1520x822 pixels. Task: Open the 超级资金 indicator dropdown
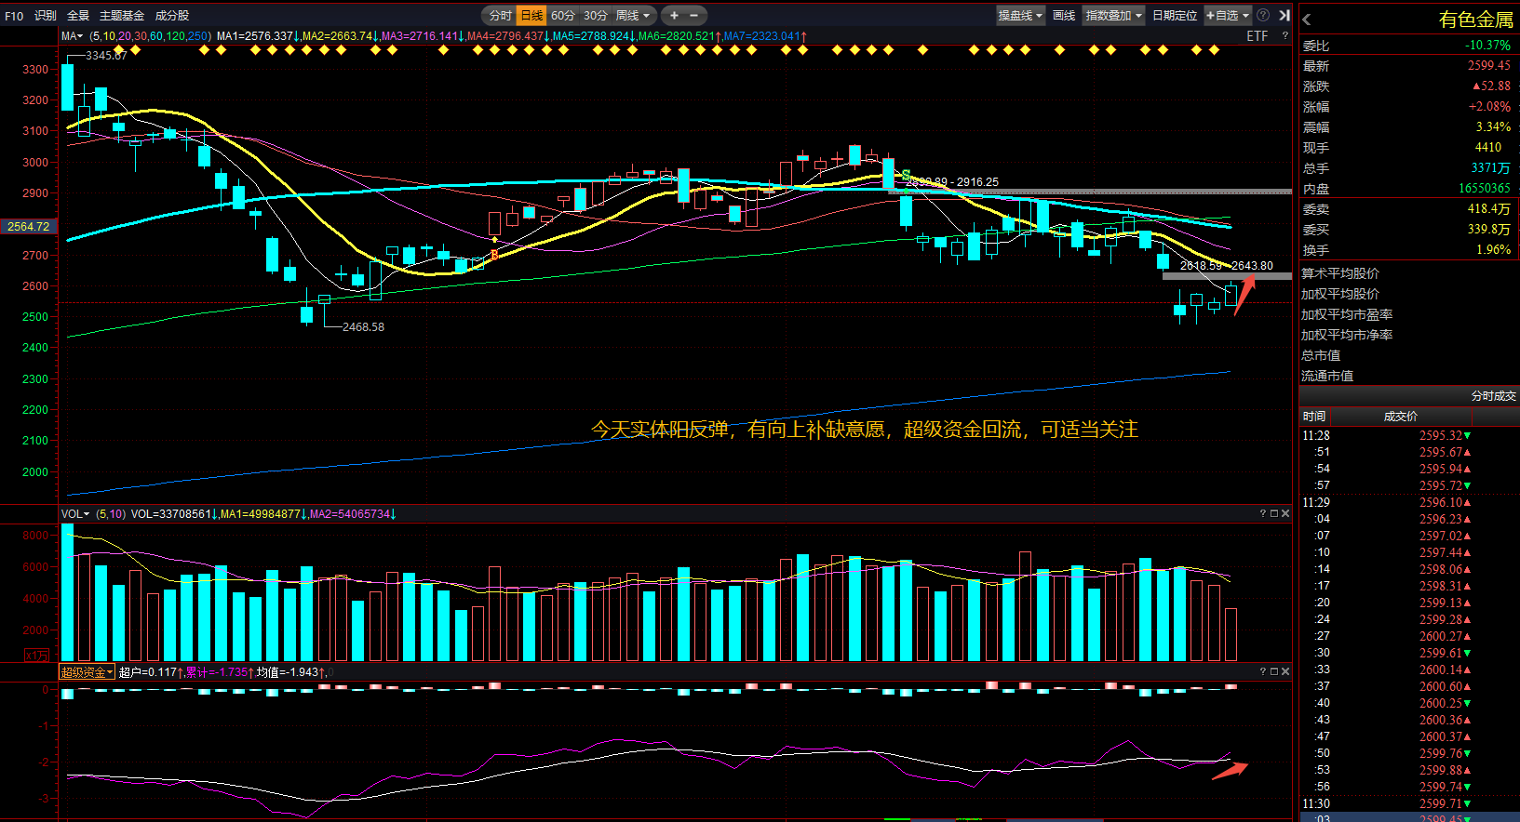pyautogui.click(x=87, y=672)
